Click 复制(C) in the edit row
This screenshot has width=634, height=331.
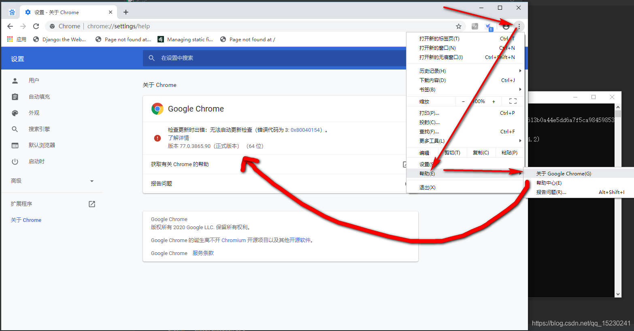point(481,153)
